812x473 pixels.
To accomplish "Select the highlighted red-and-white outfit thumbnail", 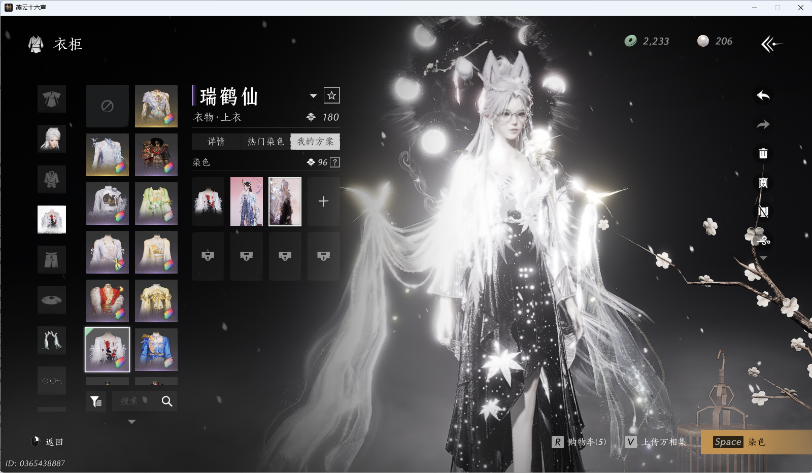I will (107, 349).
